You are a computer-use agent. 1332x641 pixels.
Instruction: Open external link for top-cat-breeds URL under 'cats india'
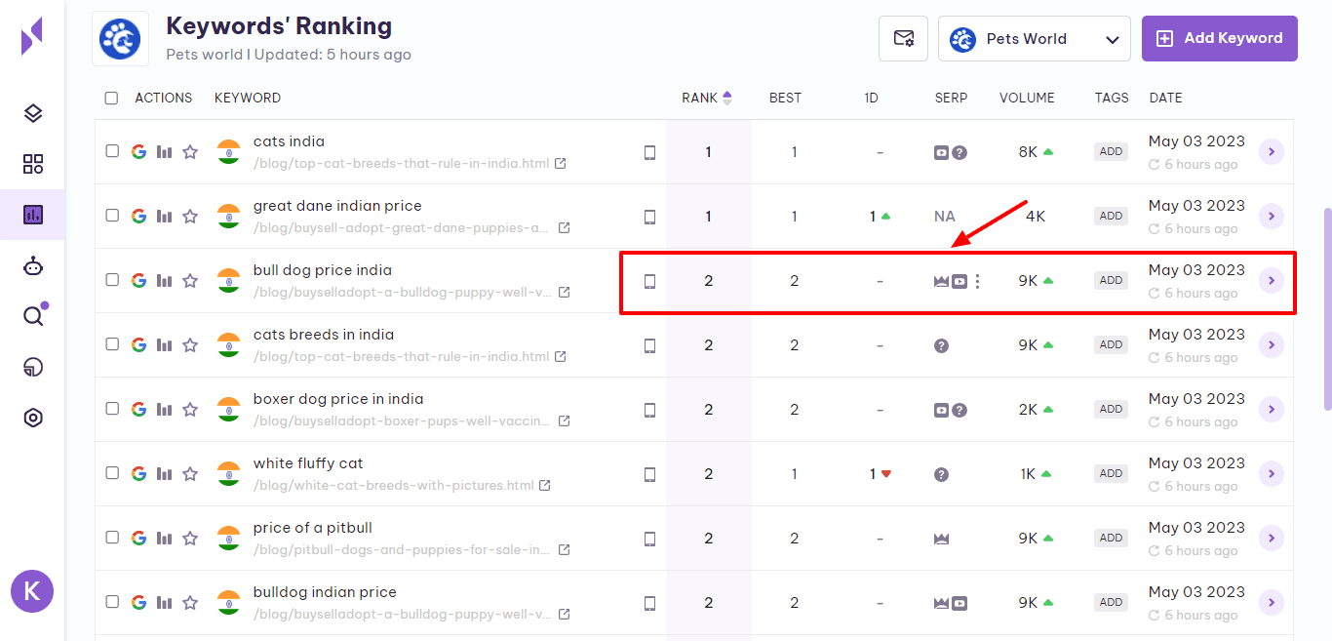pos(561,164)
